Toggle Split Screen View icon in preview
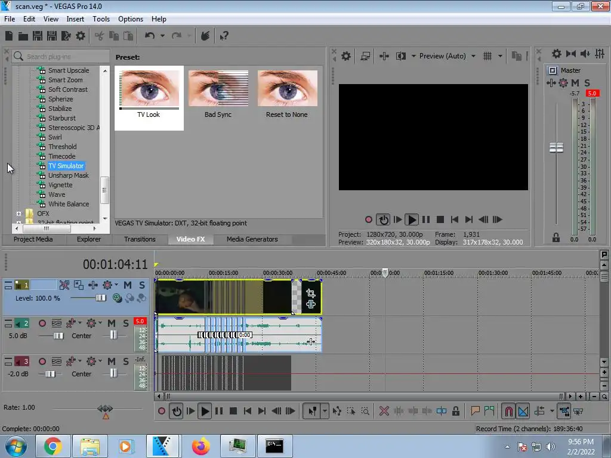Screen dimensions: 611x458 click(x=400, y=56)
